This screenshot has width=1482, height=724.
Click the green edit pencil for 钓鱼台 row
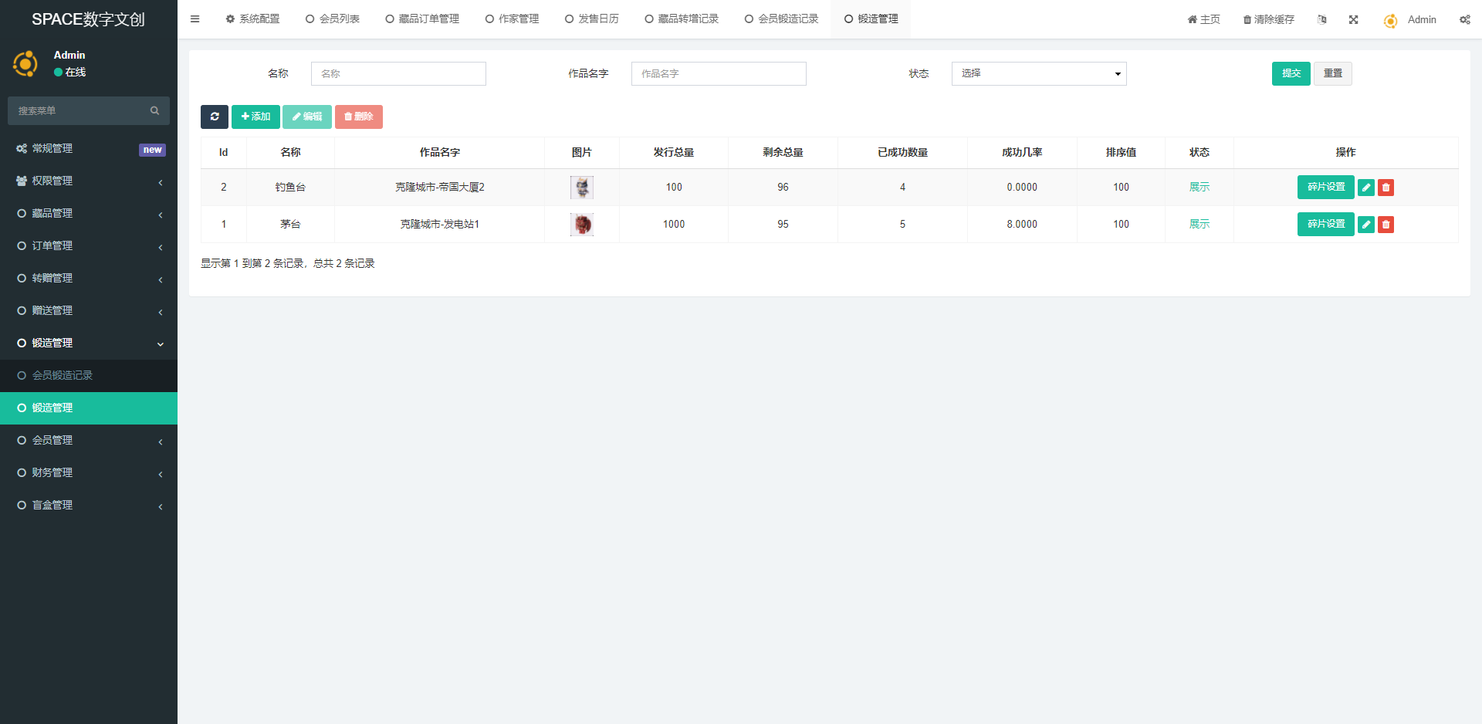(1365, 188)
